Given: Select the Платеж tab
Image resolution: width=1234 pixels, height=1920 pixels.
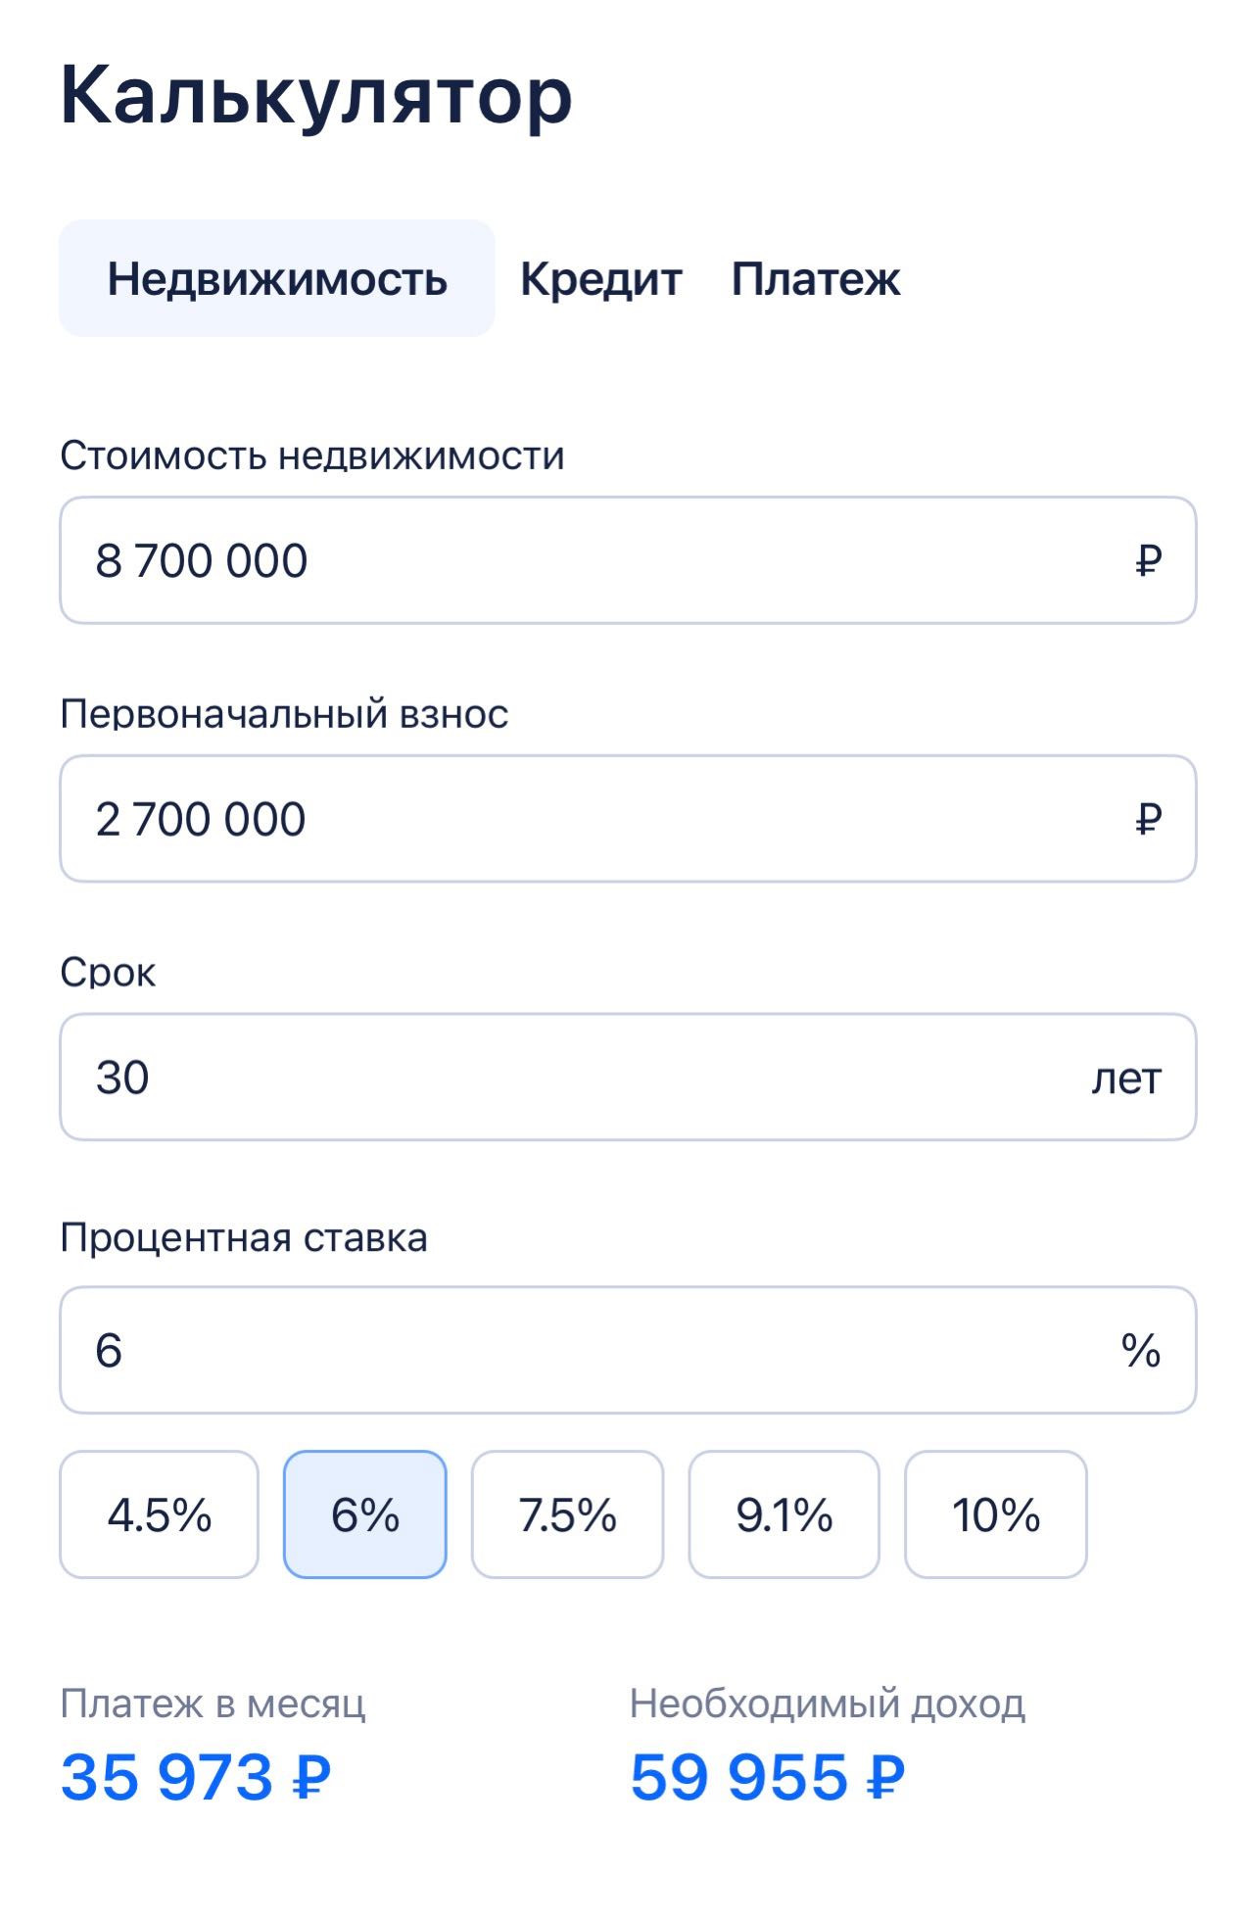Looking at the screenshot, I should pos(815,279).
